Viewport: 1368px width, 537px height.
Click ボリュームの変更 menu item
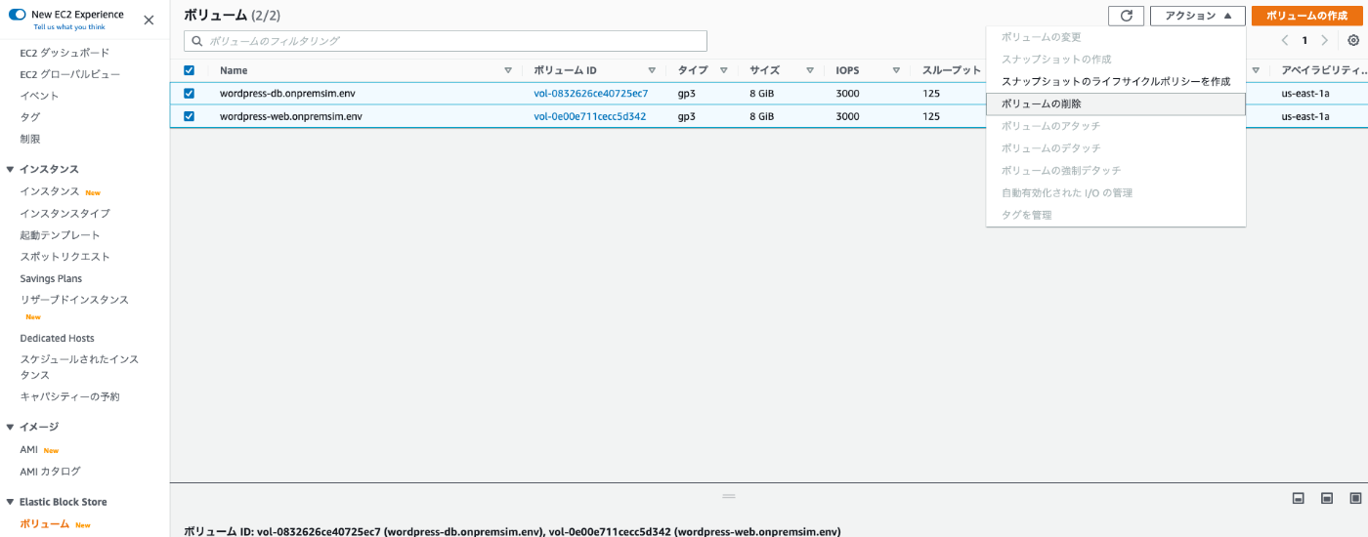pyautogui.click(x=1116, y=37)
